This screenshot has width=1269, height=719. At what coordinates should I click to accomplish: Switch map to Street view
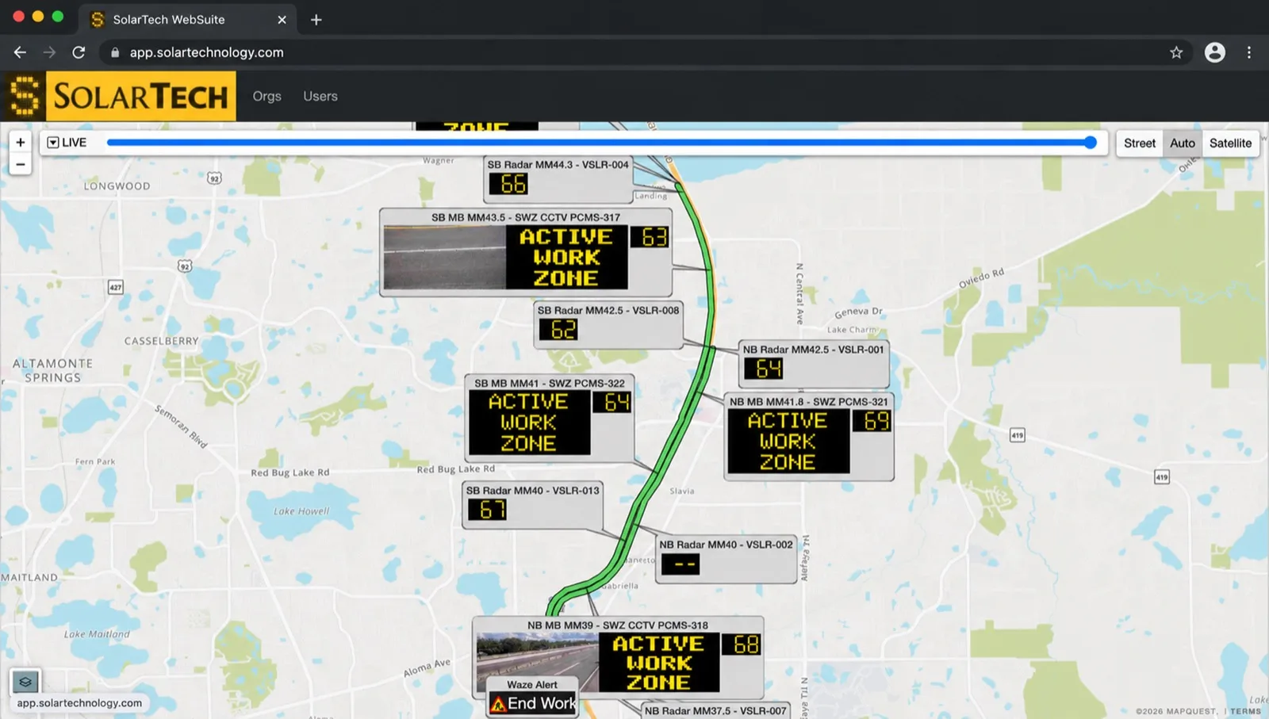[1139, 143]
